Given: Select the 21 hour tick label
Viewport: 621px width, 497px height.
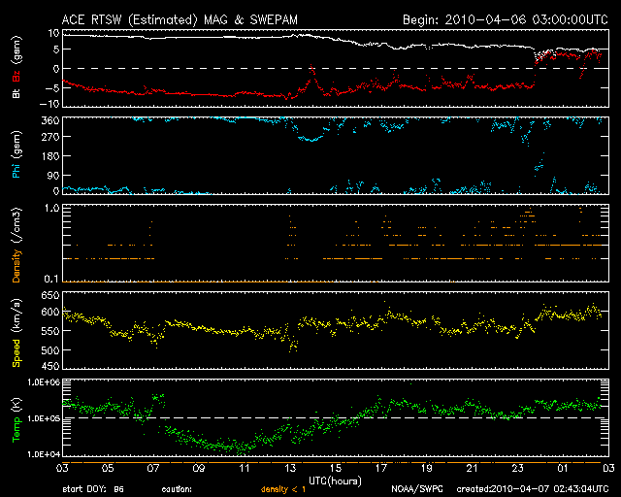Looking at the screenshot, I should pos(471,469).
